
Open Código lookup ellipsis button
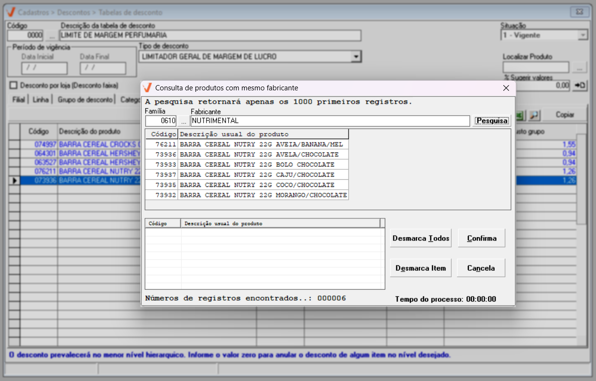(52, 35)
